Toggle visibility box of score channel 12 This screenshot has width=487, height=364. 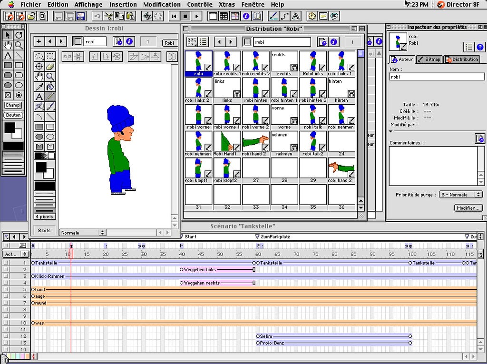pos(6,336)
